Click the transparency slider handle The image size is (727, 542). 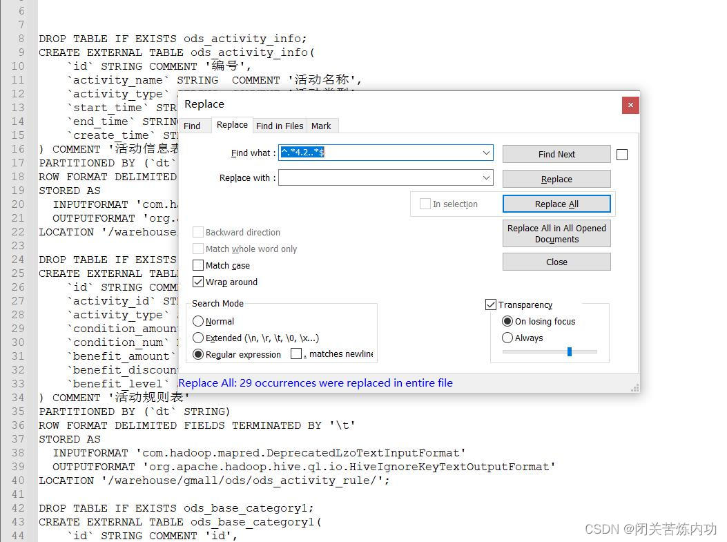click(570, 352)
